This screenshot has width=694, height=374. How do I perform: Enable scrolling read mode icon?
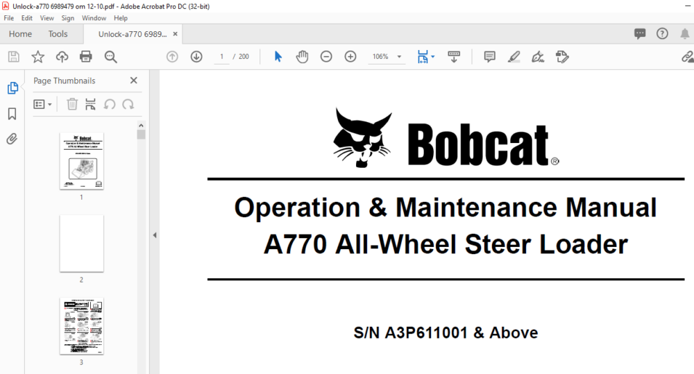pos(454,57)
